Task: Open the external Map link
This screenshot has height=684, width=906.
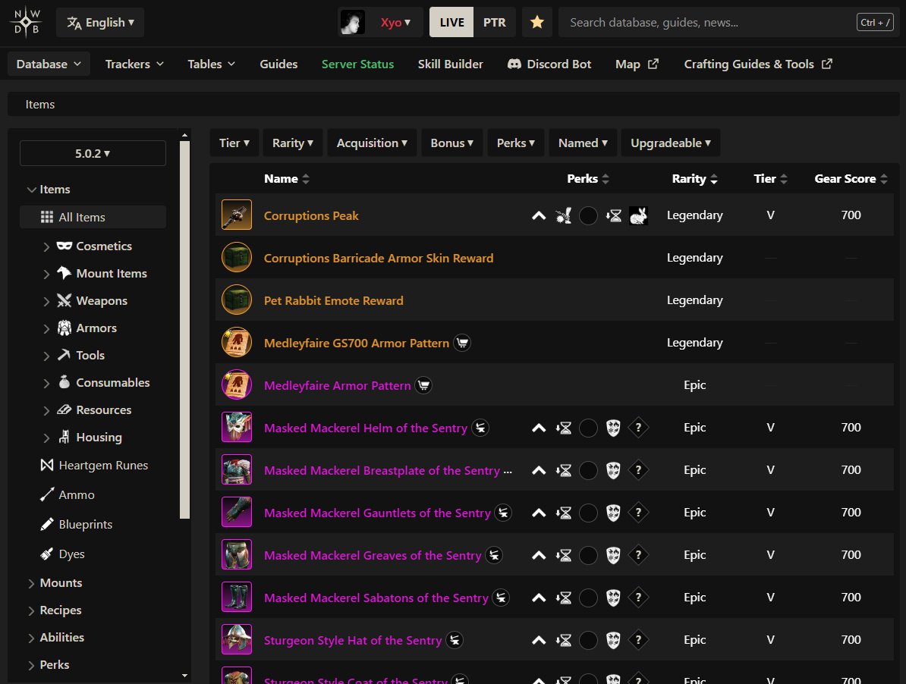Action: 637,64
